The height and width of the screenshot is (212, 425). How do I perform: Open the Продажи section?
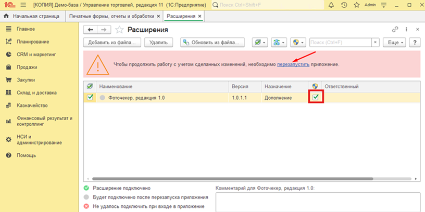(27, 67)
